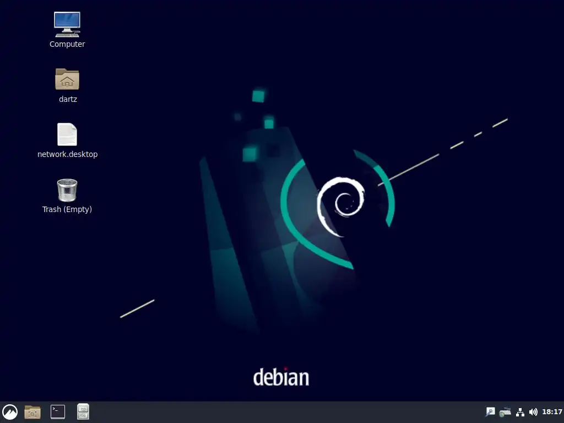Launch the file manager from the panel
This screenshot has width=564, height=423.
coord(32,412)
